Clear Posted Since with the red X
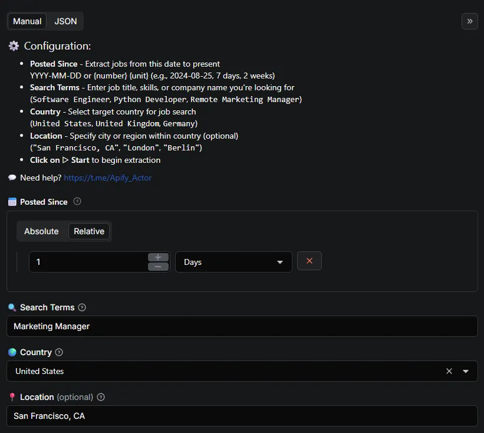 pos(310,261)
